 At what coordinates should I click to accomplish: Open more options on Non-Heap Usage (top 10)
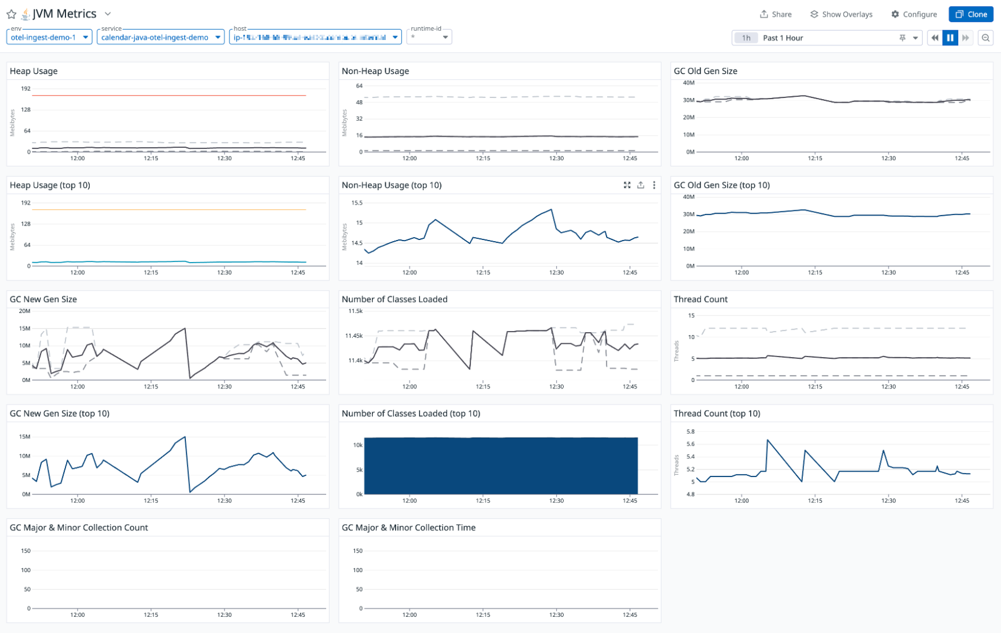click(654, 185)
